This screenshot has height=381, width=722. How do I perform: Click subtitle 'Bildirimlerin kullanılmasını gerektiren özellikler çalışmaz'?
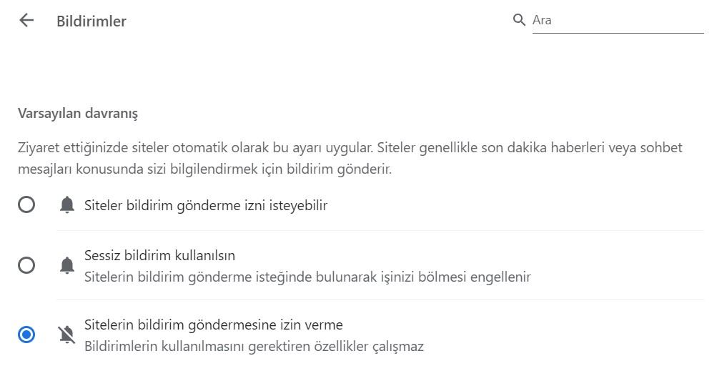tap(254, 346)
